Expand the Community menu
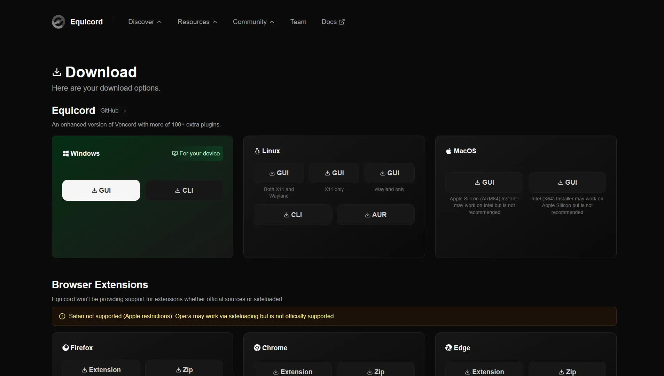The width and height of the screenshot is (664, 376). (x=253, y=22)
